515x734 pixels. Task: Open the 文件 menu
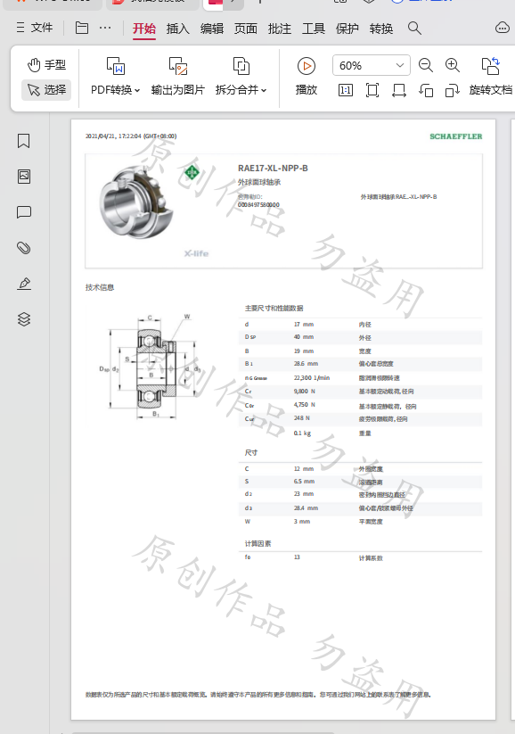[x=35, y=28]
